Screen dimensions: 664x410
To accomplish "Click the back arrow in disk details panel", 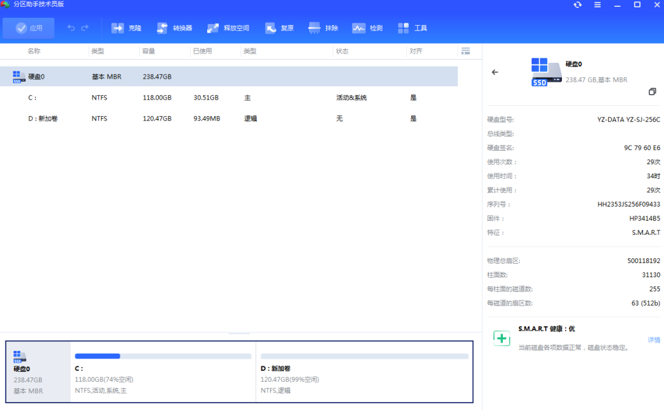I will (x=495, y=73).
